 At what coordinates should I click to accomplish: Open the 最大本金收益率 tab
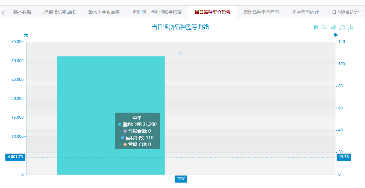coord(104,12)
